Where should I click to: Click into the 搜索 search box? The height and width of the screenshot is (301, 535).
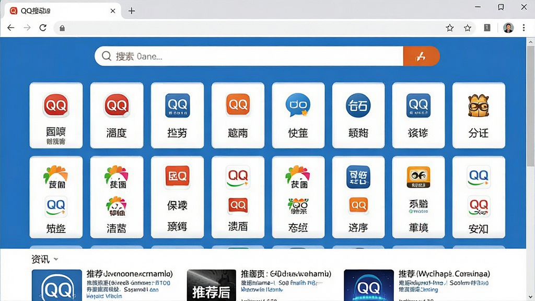(x=249, y=56)
